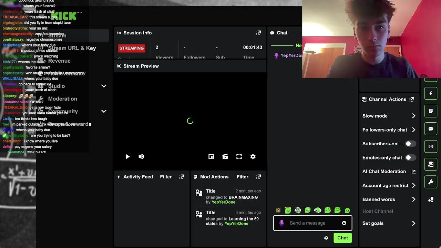Click the green Chat send button
This screenshot has height=248, width=441.
pyautogui.click(x=342, y=238)
